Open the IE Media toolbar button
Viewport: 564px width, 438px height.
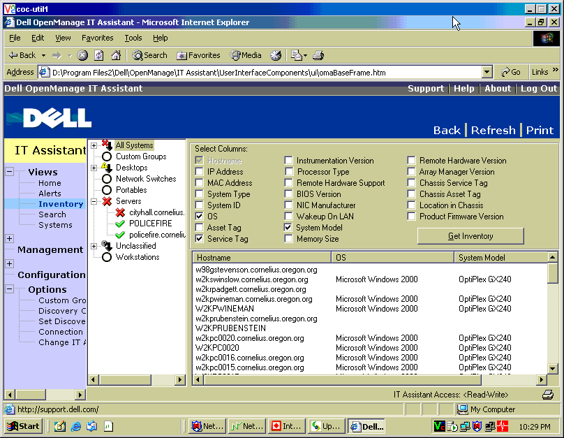click(246, 55)
